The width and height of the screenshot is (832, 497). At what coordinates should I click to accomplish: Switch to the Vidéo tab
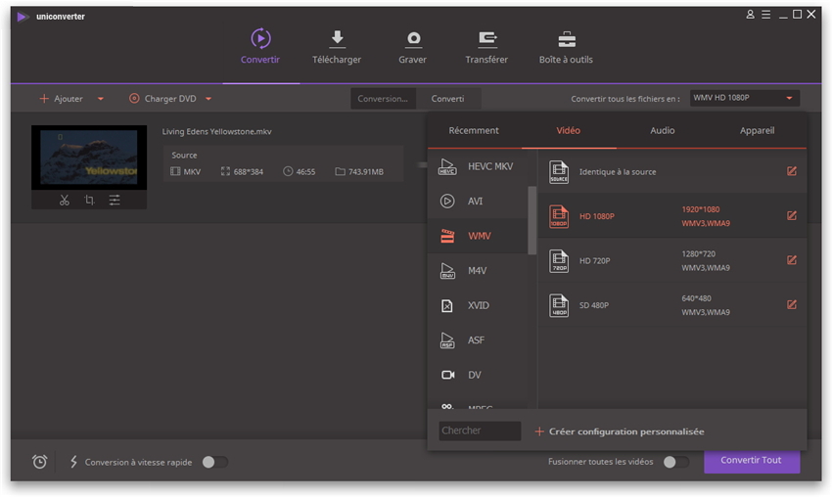[x=569, y=130]
